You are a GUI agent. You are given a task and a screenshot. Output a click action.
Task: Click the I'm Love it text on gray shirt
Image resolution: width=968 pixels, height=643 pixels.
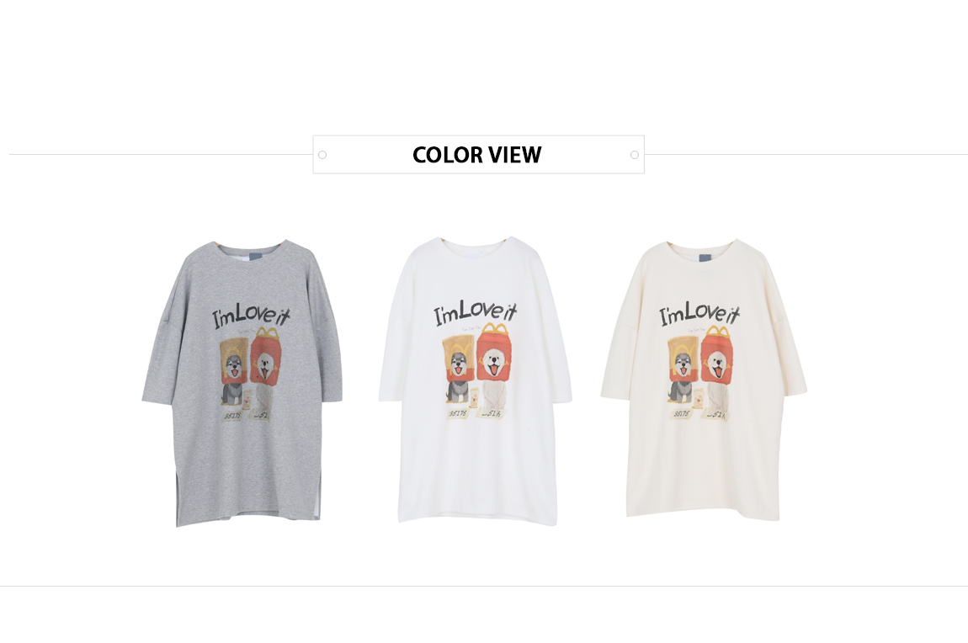coord(252,315)
